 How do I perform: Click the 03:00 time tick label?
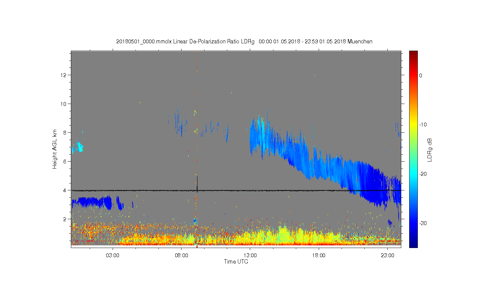click(x=113, y=256)
